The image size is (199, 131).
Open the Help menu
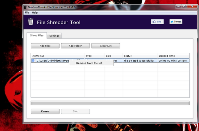[x=35, y=13]
